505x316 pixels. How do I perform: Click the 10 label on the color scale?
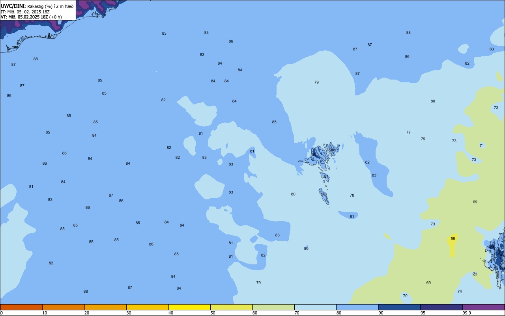tap(45, 313)
